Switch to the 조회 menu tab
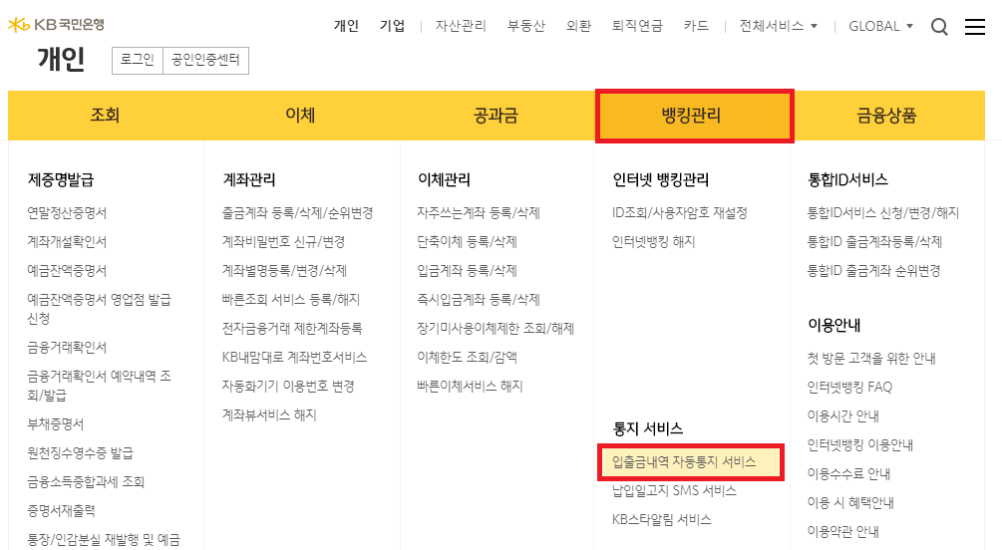 point(105,116)
